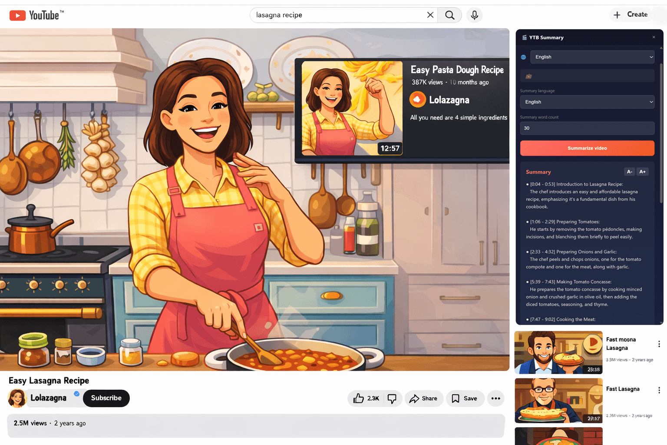Click the magnifying glass search button
This screenshot has height=445, width=667.
coord(450,15)
